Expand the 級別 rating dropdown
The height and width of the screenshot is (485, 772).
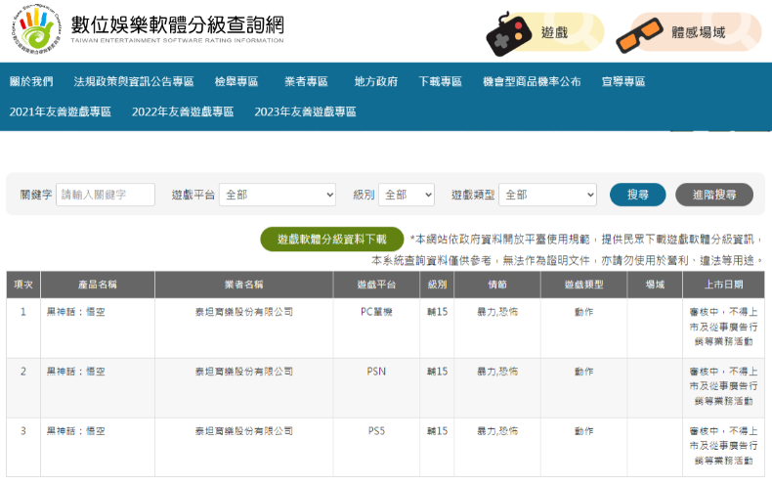[407, 195]
